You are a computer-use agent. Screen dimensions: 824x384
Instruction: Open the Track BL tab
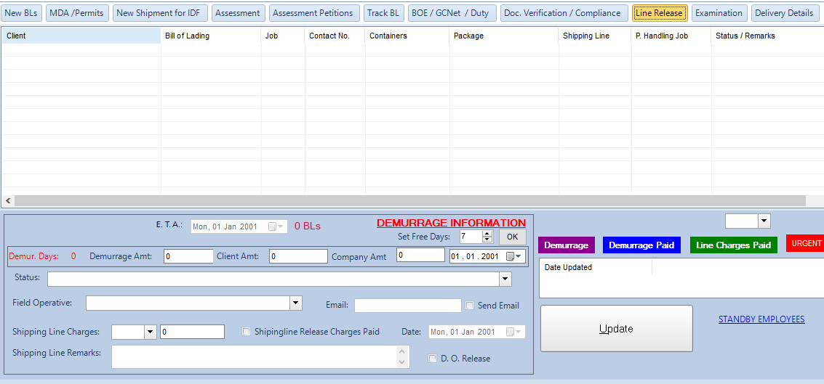(383, 13)
